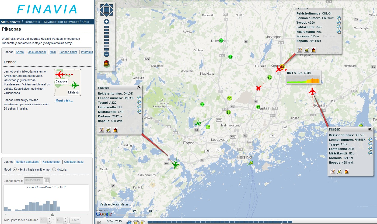Image resolution: width=377 pixels, height=224 pixels.
Task: Click noise monitor marker 55
Action: [230, 98]
